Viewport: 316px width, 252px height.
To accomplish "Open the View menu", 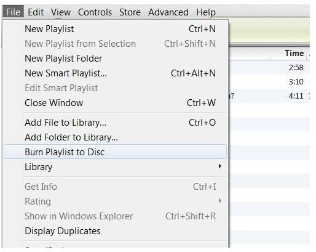I will 61,12.
